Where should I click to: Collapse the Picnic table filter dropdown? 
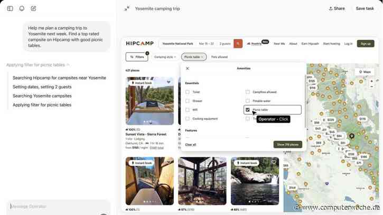[x=193, y=57]
